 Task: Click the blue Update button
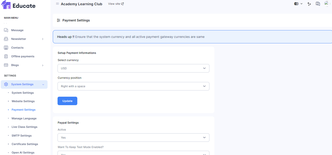pos(67,101)
